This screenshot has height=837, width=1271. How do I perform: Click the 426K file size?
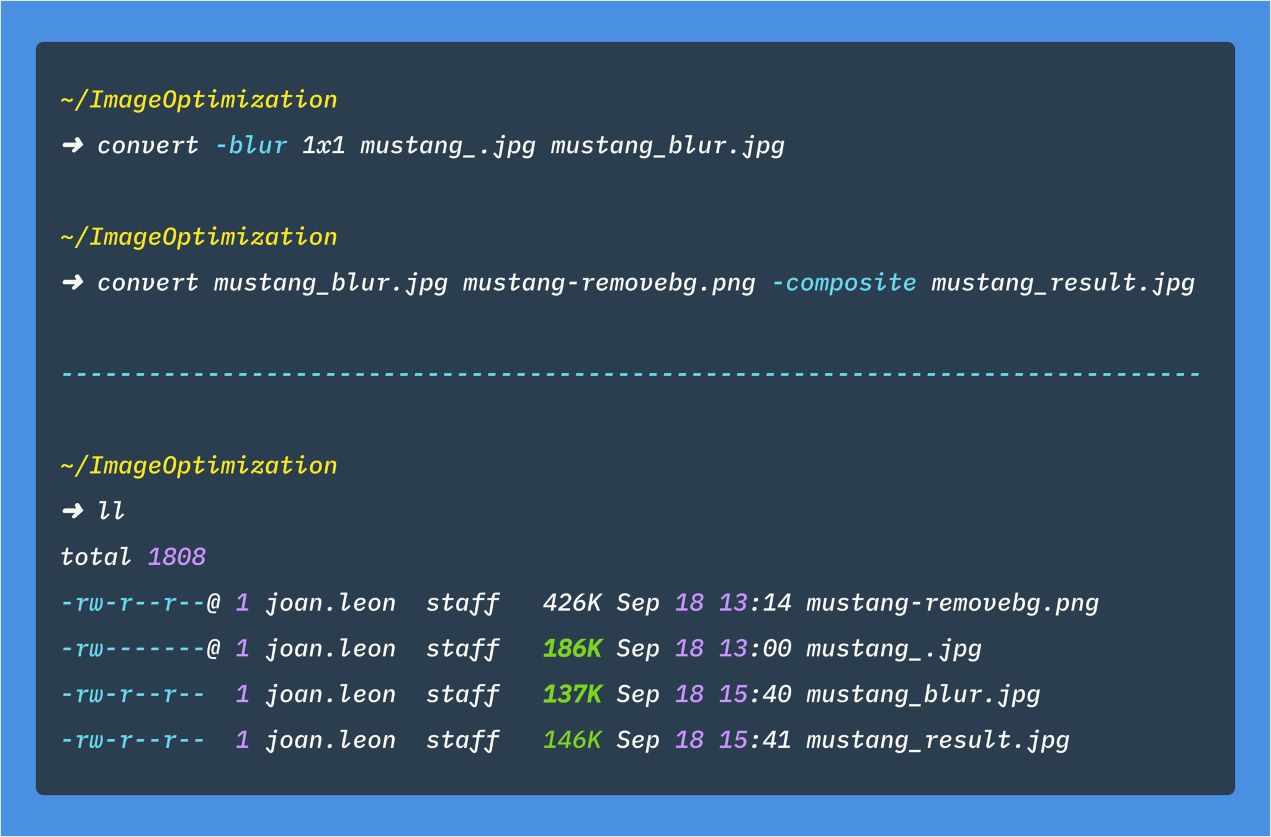pos(572,603)
